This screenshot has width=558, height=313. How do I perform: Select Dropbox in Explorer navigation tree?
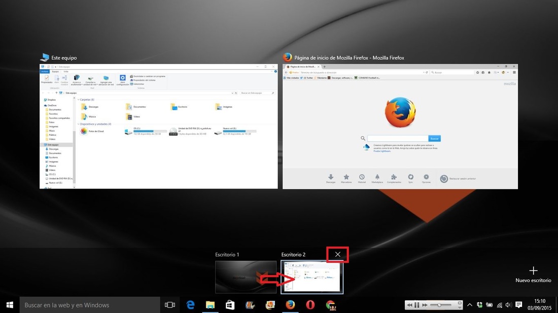point(50,100)
